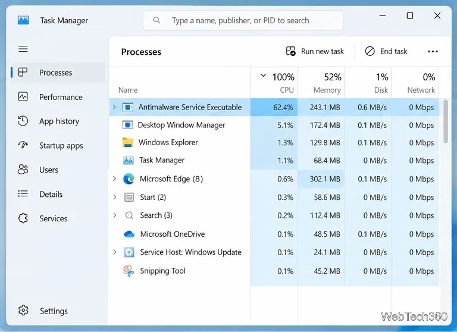The height and width of the screenshot is (332, 457).
Task: Focus the name, publisher, or PID search box
Action: tap(243, 20)
